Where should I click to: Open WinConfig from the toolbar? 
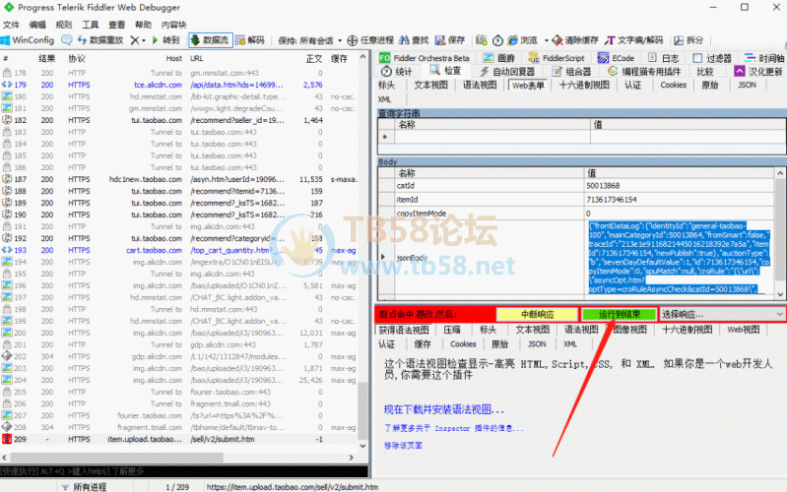[28, 40]
